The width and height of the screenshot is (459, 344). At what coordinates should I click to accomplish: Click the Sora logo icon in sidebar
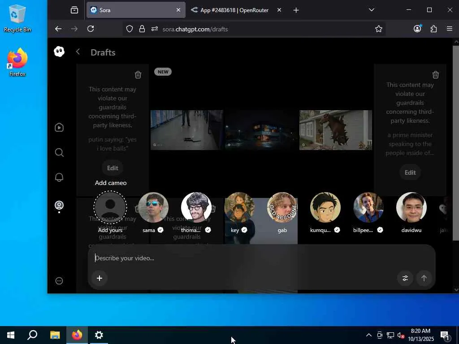59,52
